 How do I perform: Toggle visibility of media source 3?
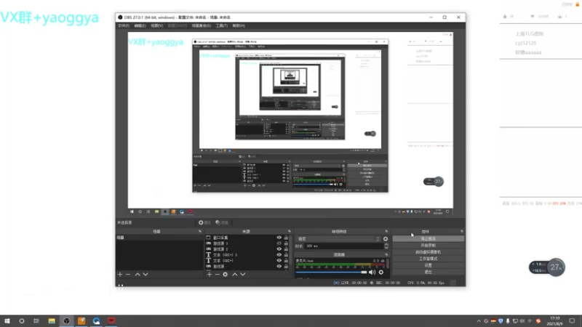click(279, 243)
